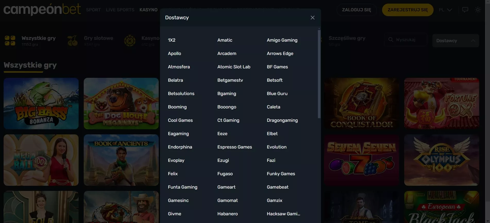Select Evolution provider from list
Screen dimensions: 490x223
(276, 147)
